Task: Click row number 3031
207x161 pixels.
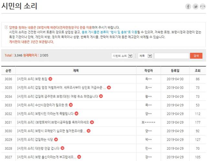Action: [x=8, y=122]
